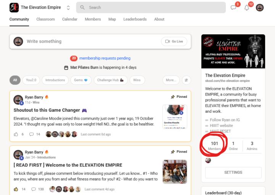Open the Members tab
The image size is (275, 195).
[x=93, y=19]
